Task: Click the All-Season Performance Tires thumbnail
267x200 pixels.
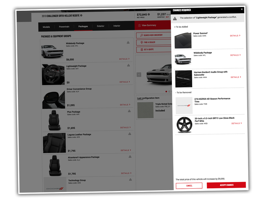Action: (x=184, y=105)
